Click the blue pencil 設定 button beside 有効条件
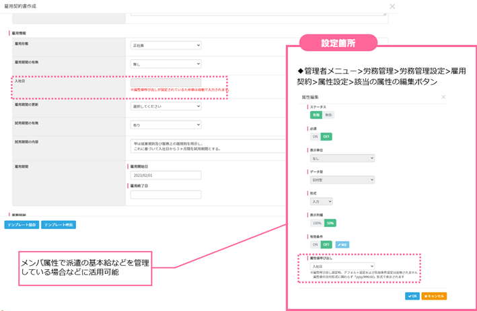Screen dimensions: 477x311 [342, 244]
